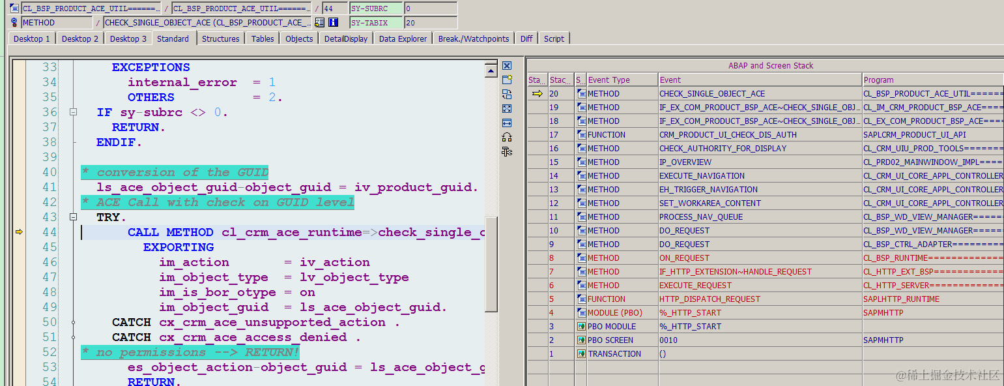Click the ABAP and Screen Stack title
1004x386 pixels.
tap(771, 65)
